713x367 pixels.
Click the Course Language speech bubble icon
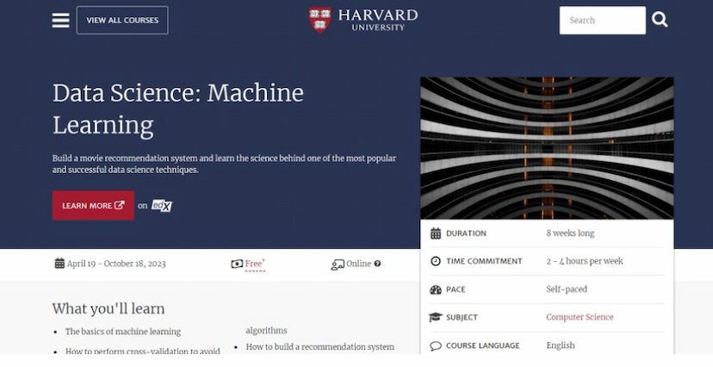tap(436, 345)
